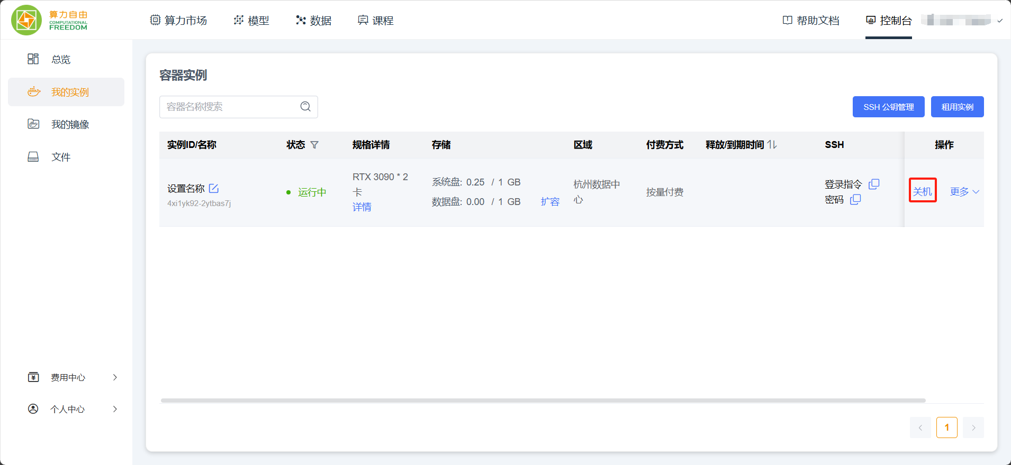Viewport: 1011px width, 465px height.
Task: Go to next page arrow
Action: (973, 427)
